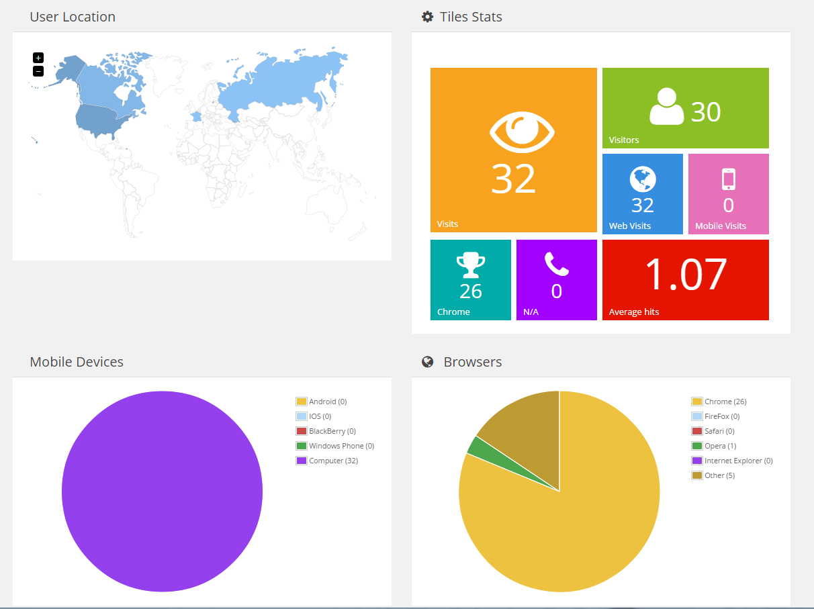This screenshot has width=814, height=609.
Task: Zoom out on the user location map
Action: click(38, 71)
